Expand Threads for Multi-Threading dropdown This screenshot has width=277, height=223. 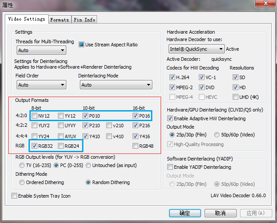coord(40,50)
